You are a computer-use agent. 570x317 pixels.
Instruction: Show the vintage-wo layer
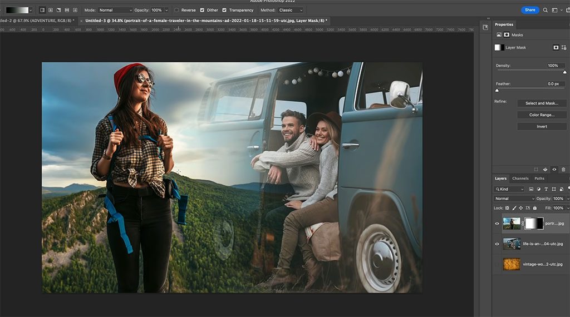pyautogui.click(x=497, y=264)
